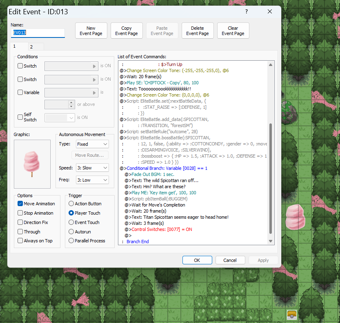Click the item ball on the map
340x323 pixels.
point(291,314)
